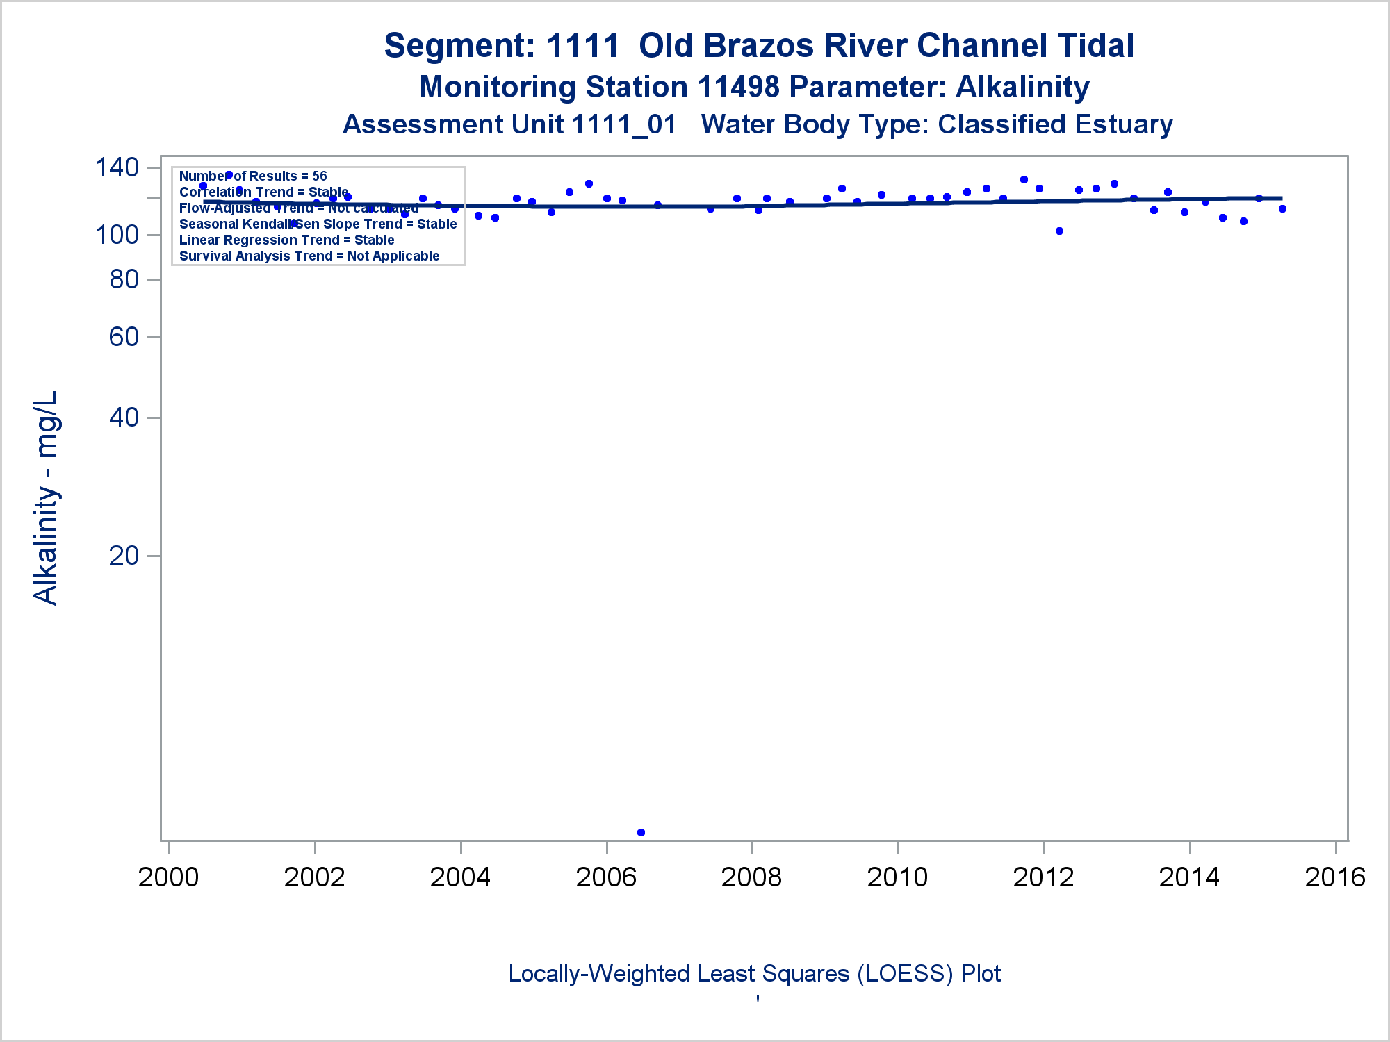Screen dimensions: 1390x1042
Task: Click the 2012 x-axis tick label
Action: tap(1043, 877)
